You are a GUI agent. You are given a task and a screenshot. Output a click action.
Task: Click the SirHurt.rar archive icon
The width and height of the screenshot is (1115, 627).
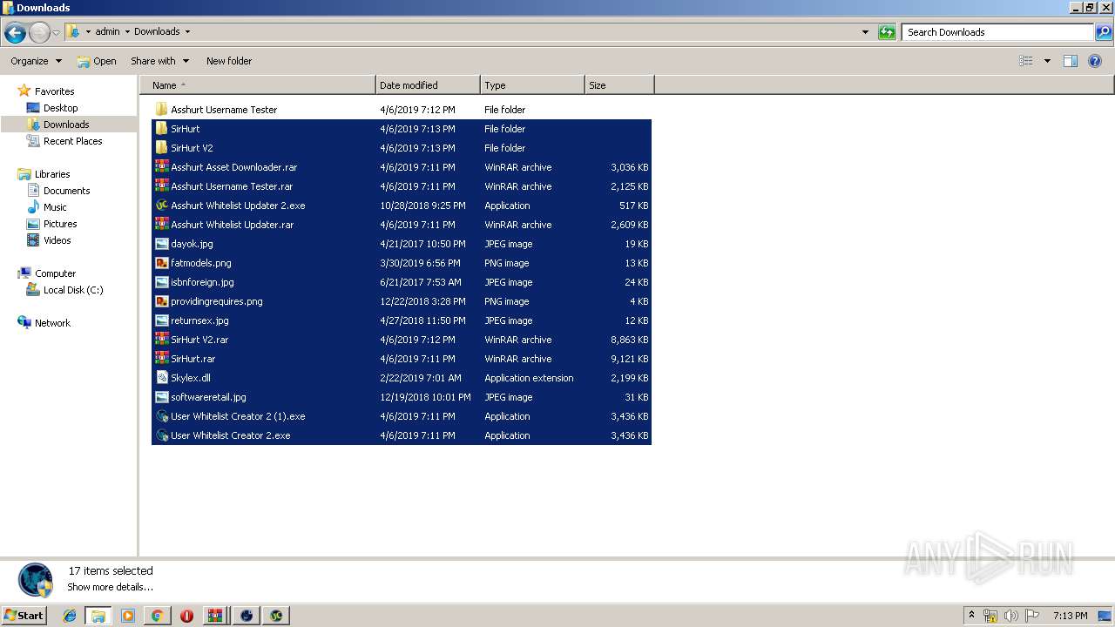(161, 359)
